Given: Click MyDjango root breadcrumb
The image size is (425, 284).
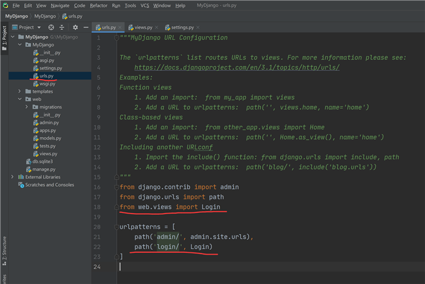Looking at the screenshot, I should 17,16.
